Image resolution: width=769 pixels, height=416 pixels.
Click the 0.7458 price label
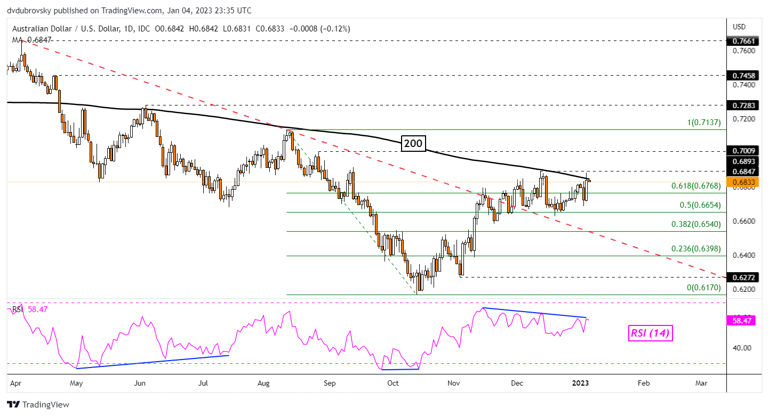pos(743,75)
